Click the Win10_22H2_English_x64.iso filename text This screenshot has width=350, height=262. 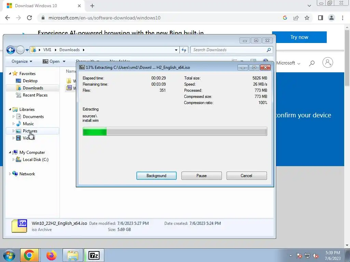click(59, 223)
